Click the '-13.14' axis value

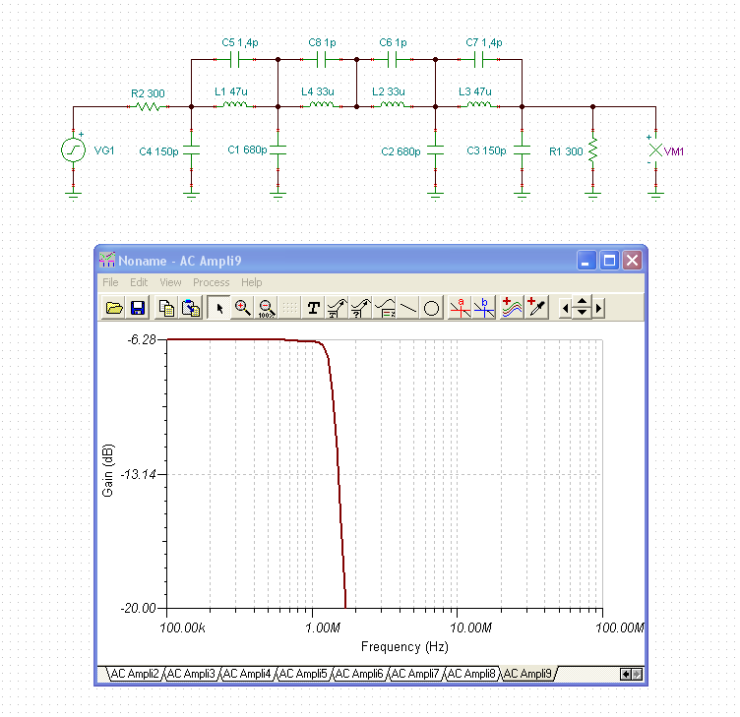click(x=139, y=474)
